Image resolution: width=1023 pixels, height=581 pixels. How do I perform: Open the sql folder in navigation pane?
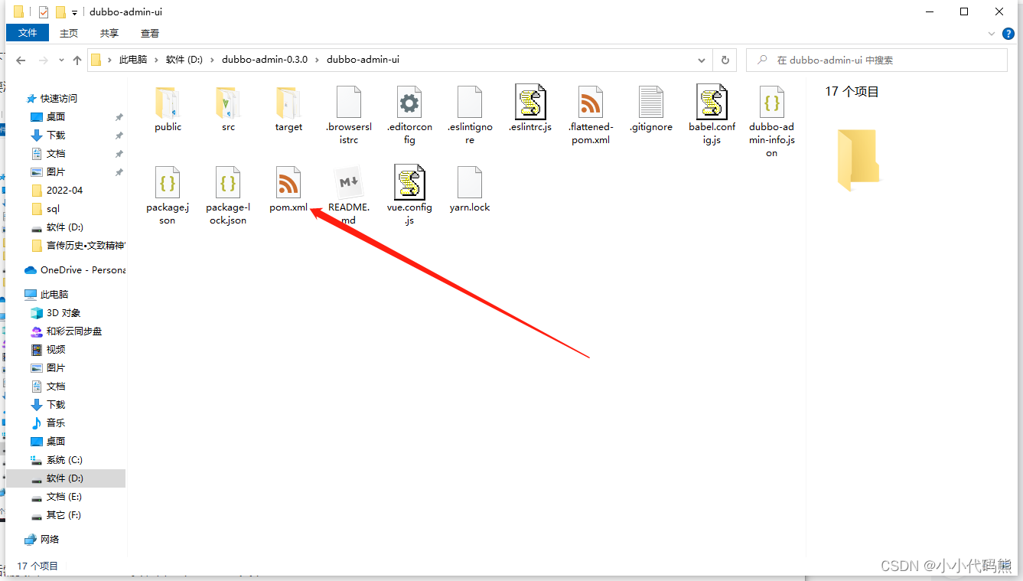[53, 208]
